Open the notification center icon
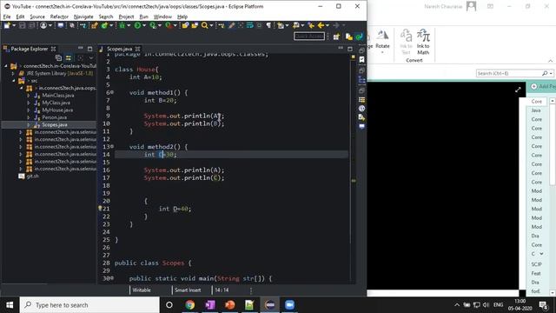The image size is (556, 313). click(543, 305)
